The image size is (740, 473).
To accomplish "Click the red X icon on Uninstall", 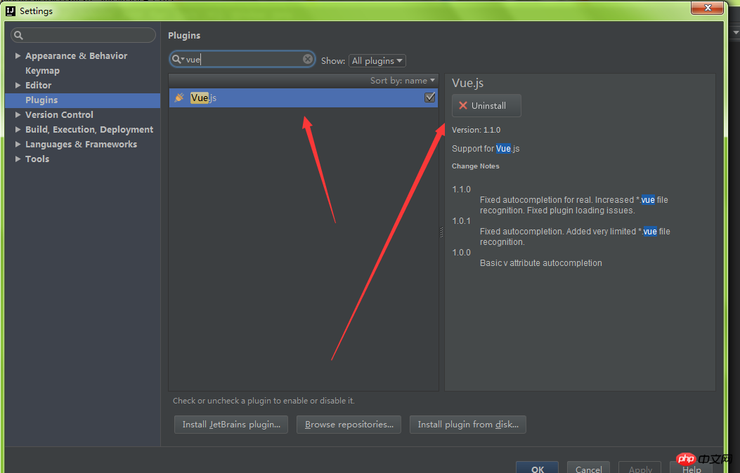I will 463,105.
